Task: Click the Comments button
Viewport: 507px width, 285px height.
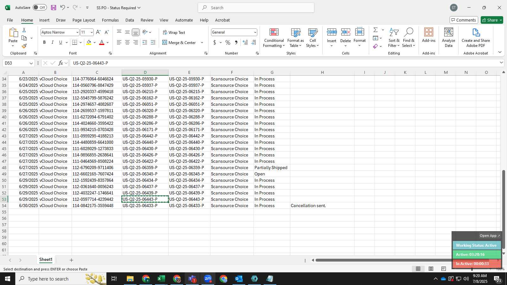Action: pos(464,20)
